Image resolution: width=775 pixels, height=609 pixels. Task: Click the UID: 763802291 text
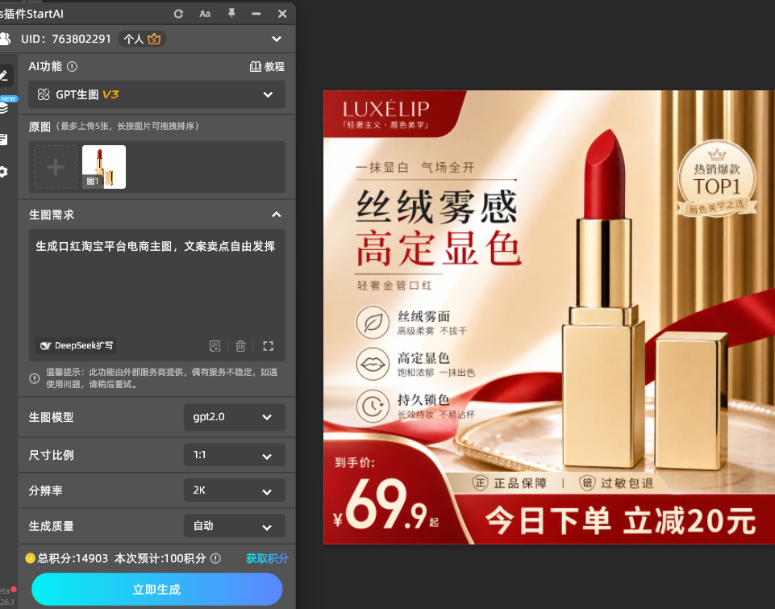[66, 39]
